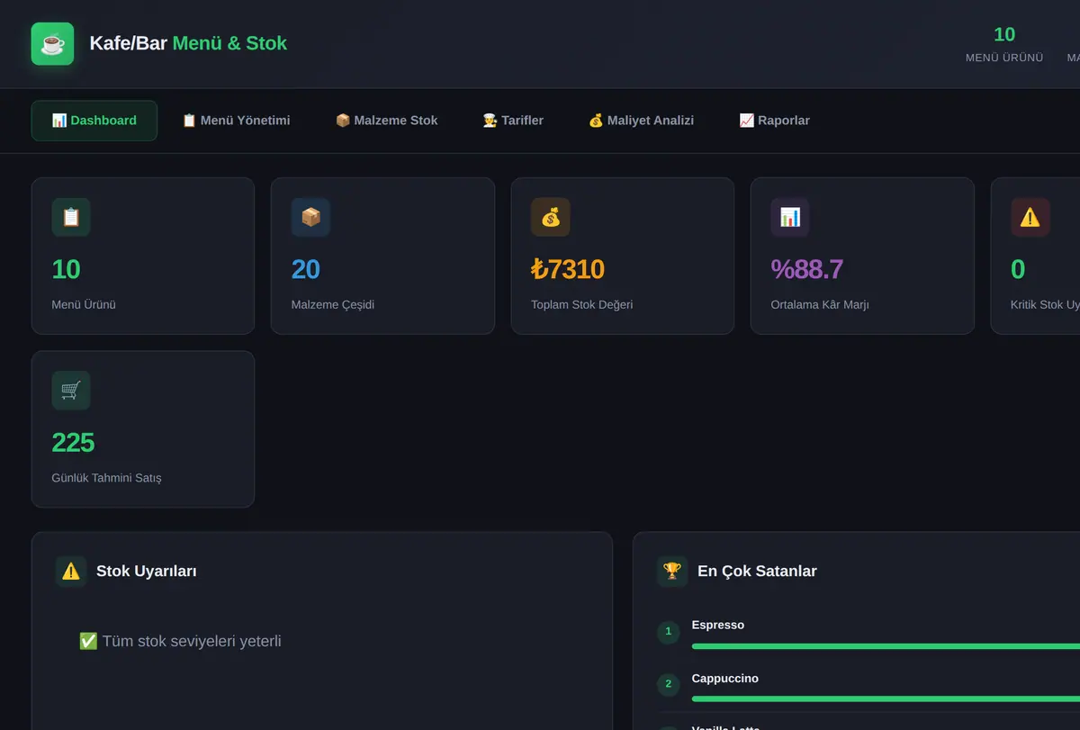This screenshot has width=1080, height=730.
Task: Select the Maliyet Analizi tab
Action: 641,121
